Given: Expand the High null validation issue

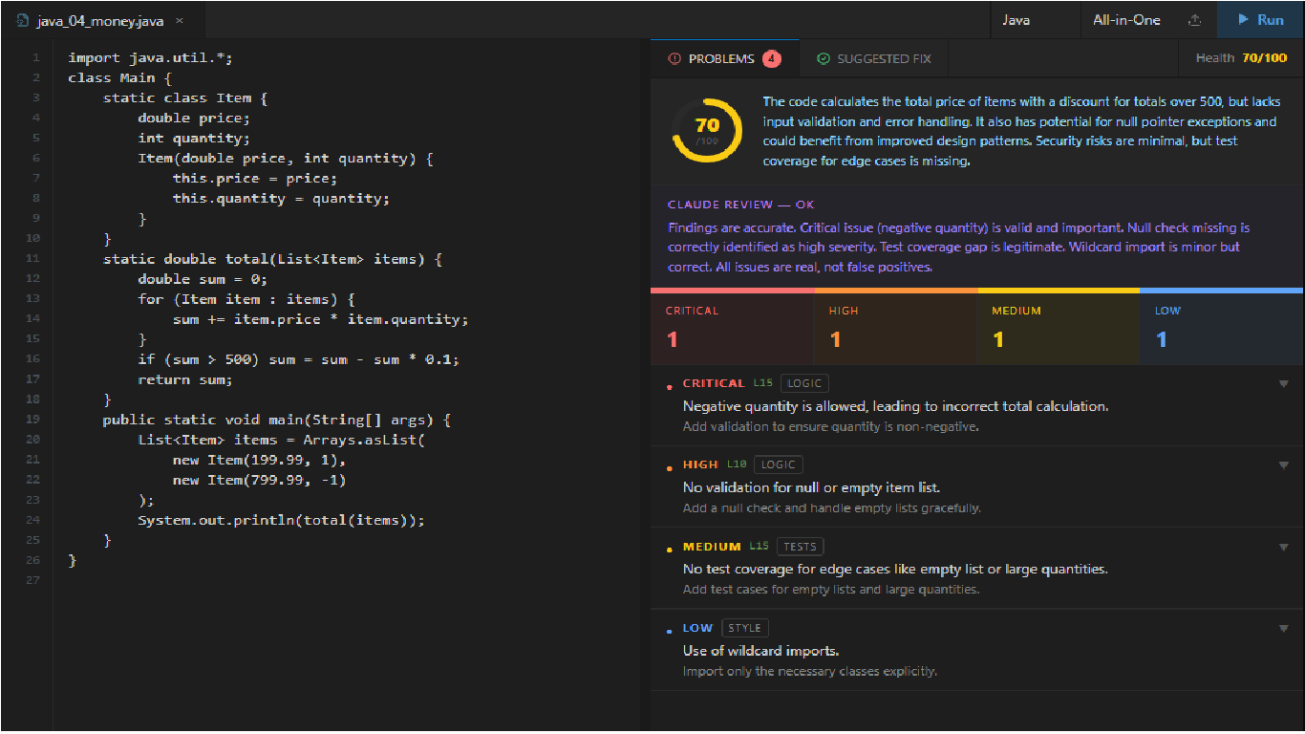Looking at the screenshot, I should click(1283, 465).
